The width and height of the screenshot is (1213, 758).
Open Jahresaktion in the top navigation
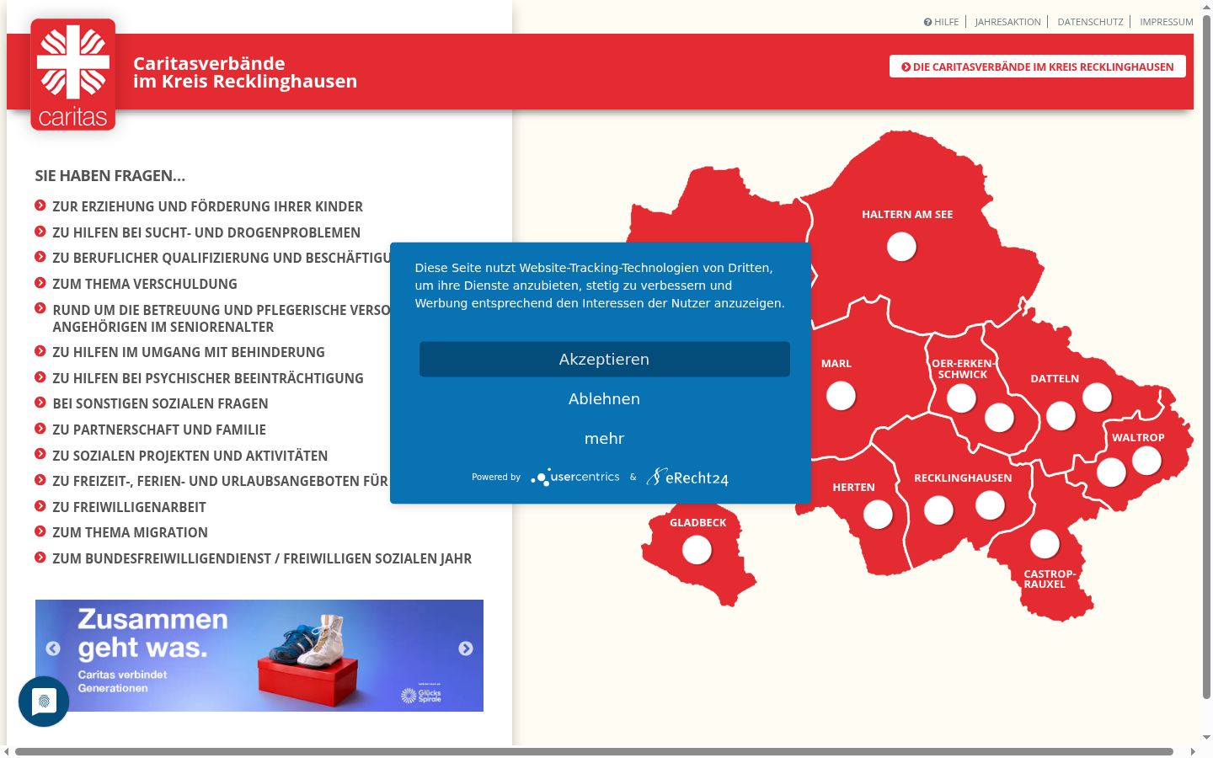[x=1007, y=22]
